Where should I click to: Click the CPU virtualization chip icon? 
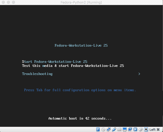tap(135, 129)
